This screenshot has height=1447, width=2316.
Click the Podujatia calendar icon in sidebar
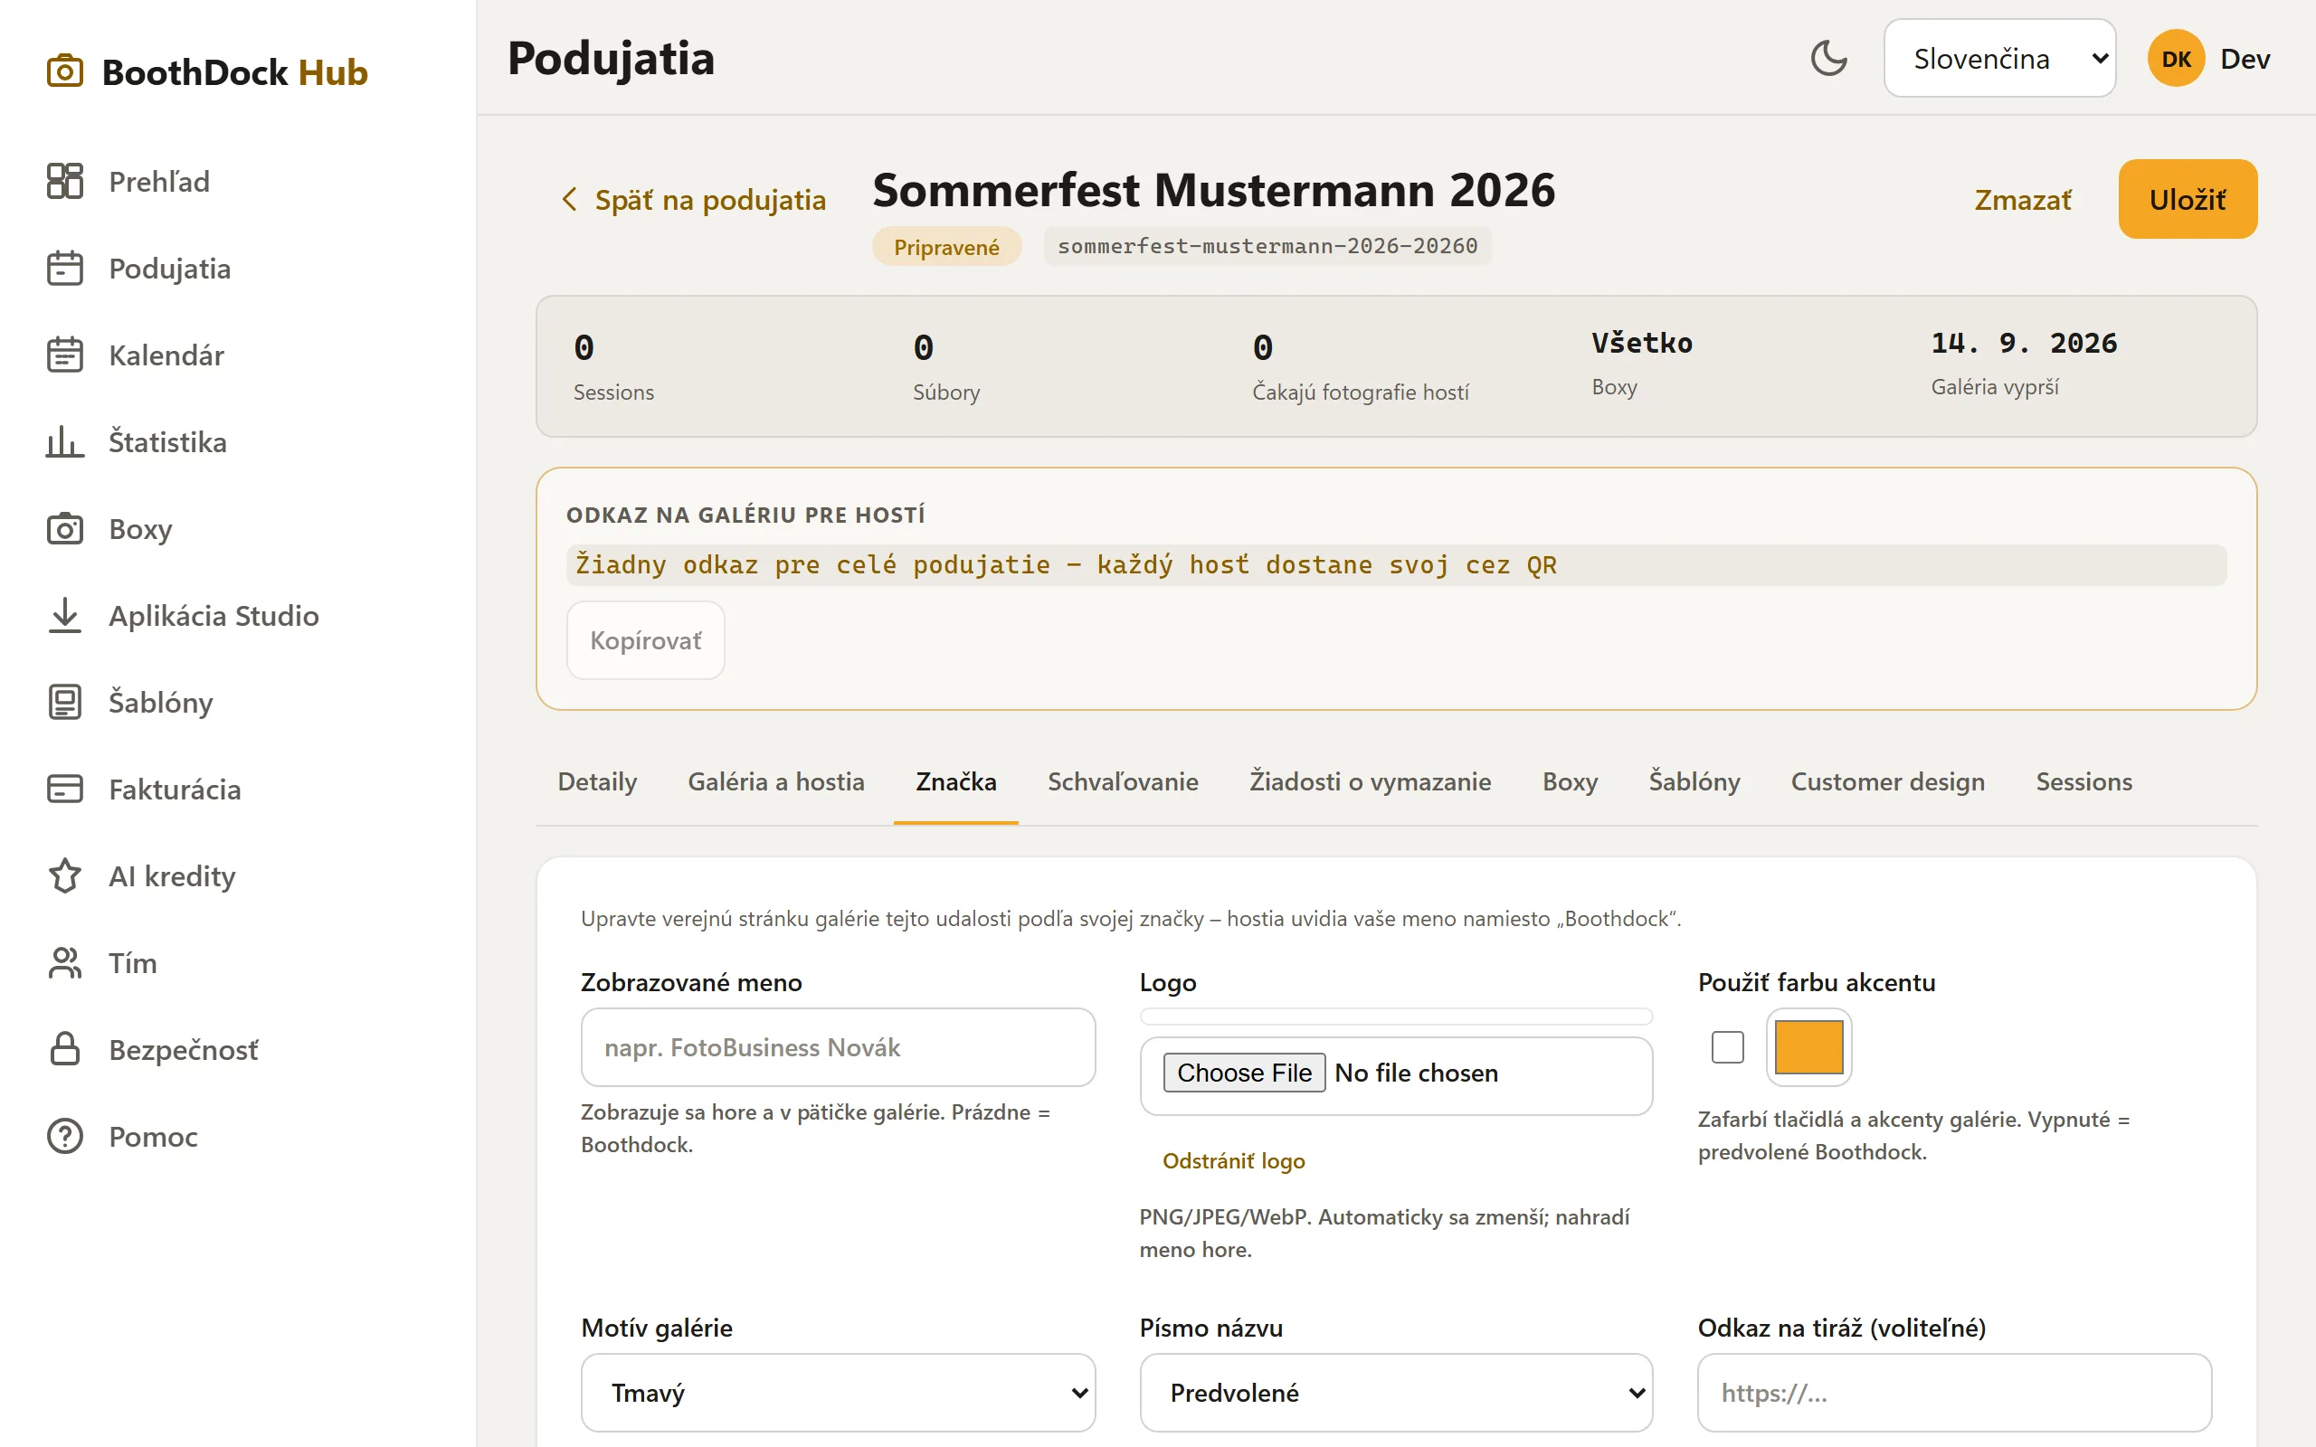click(x=64, y=268)
